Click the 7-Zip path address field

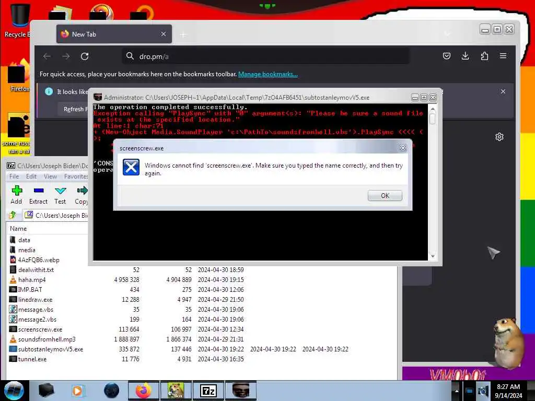coord(56,215)
